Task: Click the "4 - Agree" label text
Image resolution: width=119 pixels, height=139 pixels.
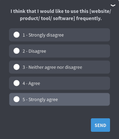Action: [x=31, y=83]
